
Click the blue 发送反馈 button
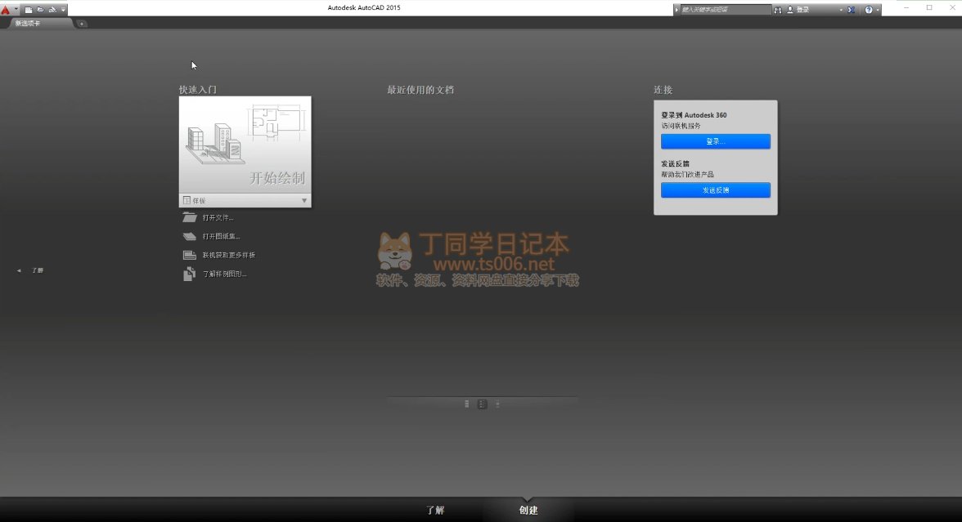715,190
